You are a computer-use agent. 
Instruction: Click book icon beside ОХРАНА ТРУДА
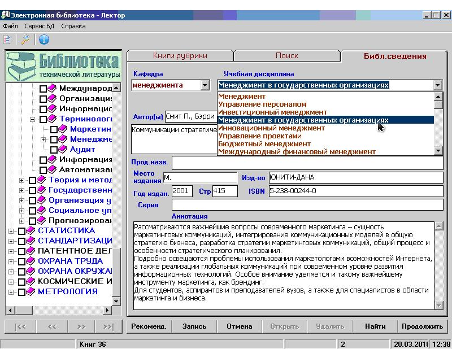(31, 261)
